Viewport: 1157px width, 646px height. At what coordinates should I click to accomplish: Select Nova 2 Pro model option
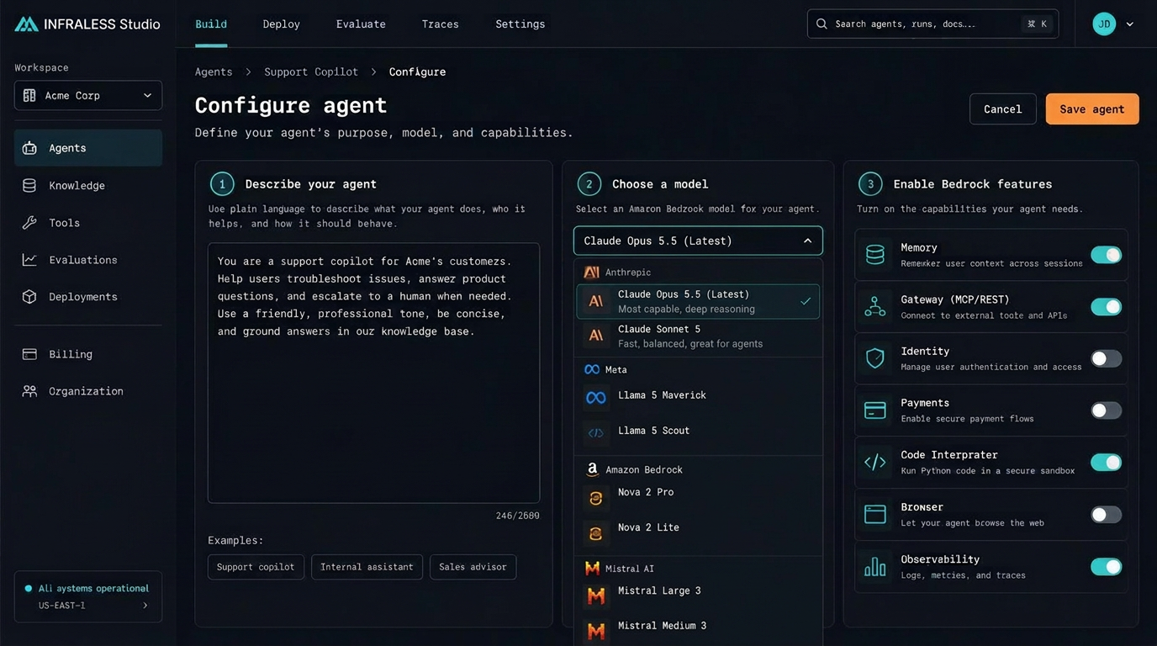(698, 496)
